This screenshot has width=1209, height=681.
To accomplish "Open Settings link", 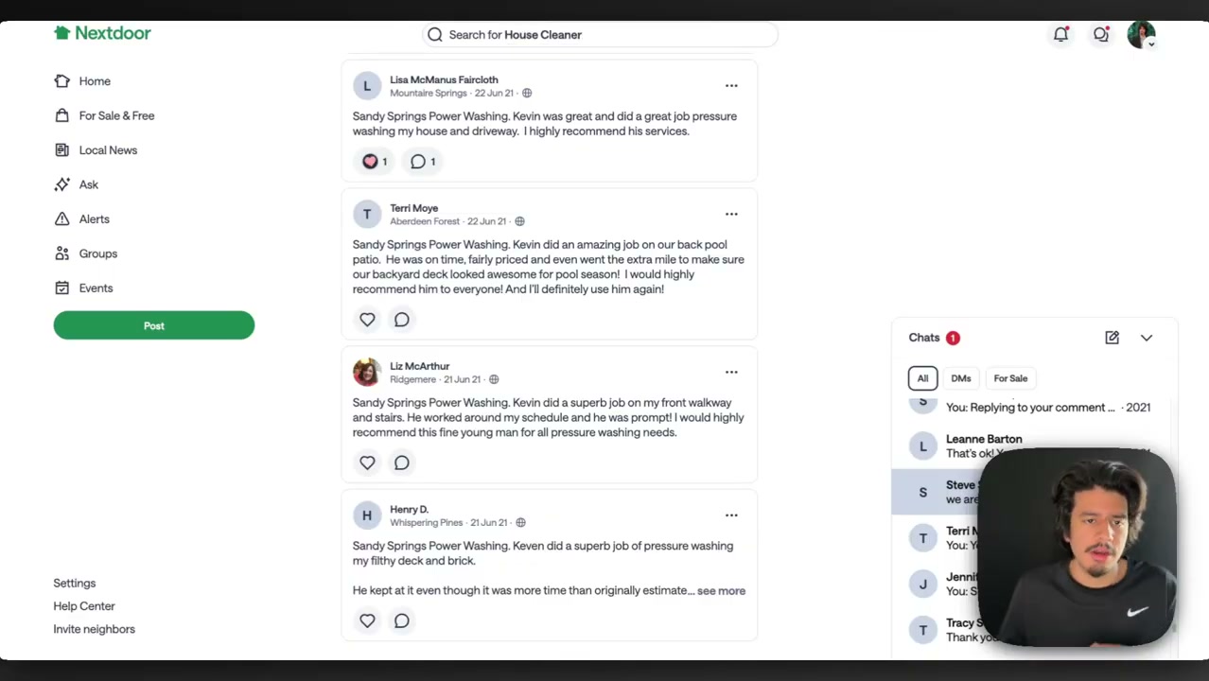I will pos(75,584).
